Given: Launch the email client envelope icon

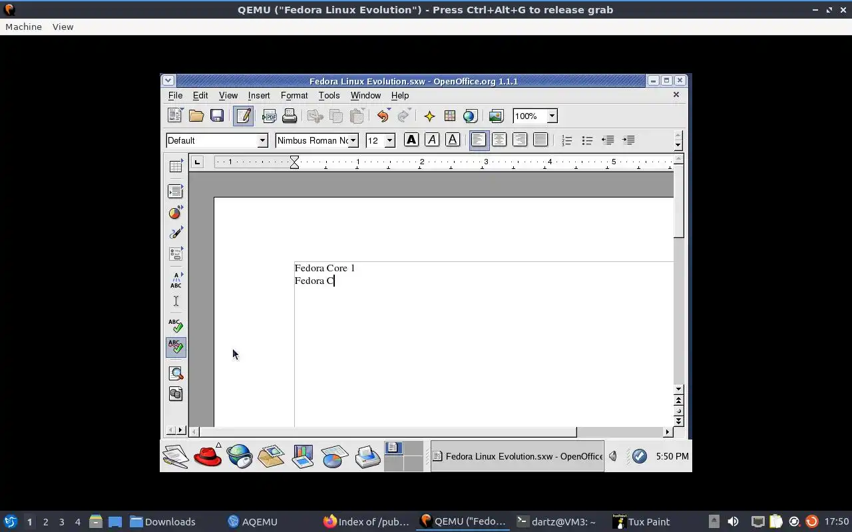Looking at the screenshot, I should (x=272, y=456).
